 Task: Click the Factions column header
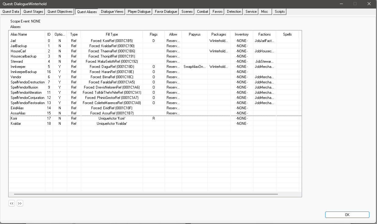264,34
